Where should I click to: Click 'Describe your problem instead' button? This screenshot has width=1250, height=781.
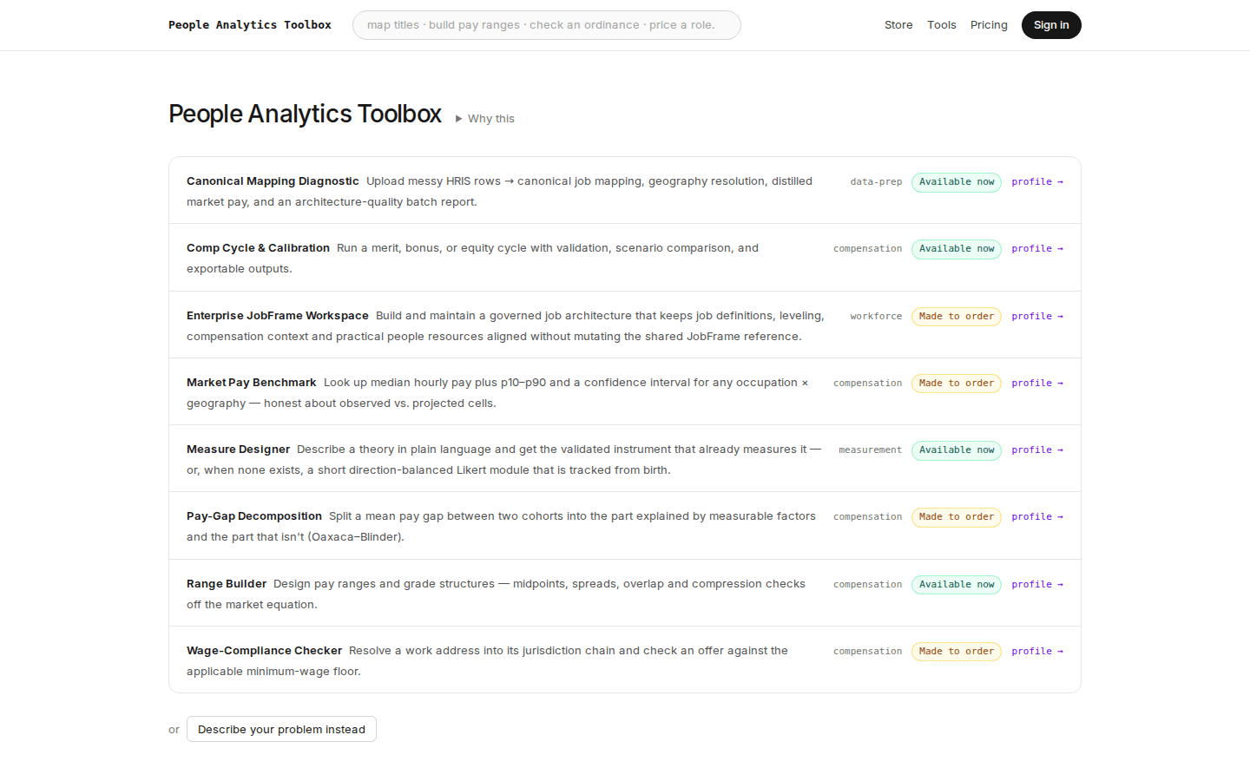(281, 729)
